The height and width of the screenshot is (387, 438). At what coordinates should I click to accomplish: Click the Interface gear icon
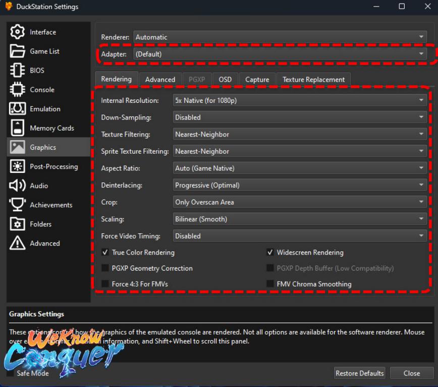point(17,32)
